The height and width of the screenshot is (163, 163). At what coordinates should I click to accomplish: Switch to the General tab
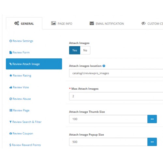(x=24, y=23)
